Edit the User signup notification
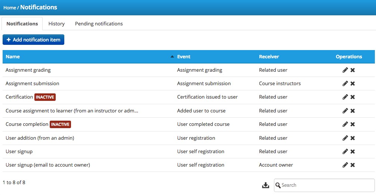 coord(345,152)
